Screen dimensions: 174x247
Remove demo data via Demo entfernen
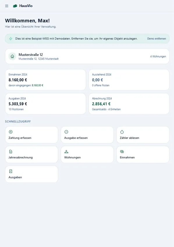[157, 39]
